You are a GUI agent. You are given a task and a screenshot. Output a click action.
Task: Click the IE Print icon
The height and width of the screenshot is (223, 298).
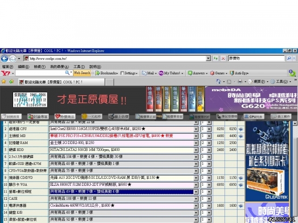click(x=240, y=82)
